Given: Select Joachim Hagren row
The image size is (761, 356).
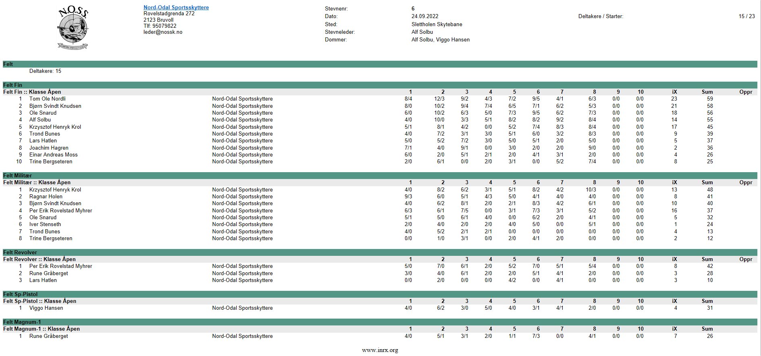Looking at the screenshot, I should pyautogui.click(x=380, y=148).
